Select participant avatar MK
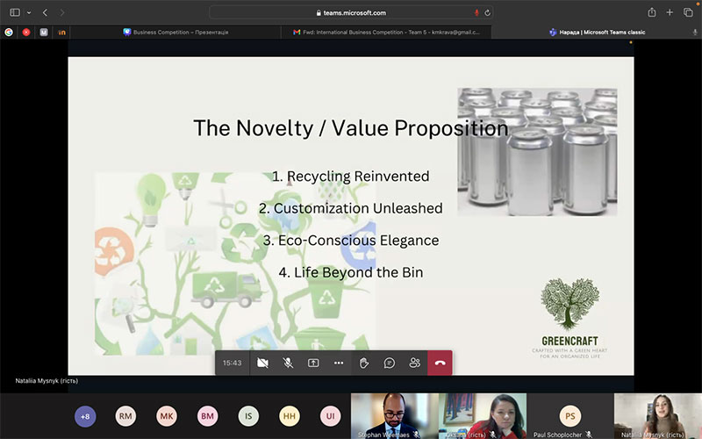 (x=167, y=416)
